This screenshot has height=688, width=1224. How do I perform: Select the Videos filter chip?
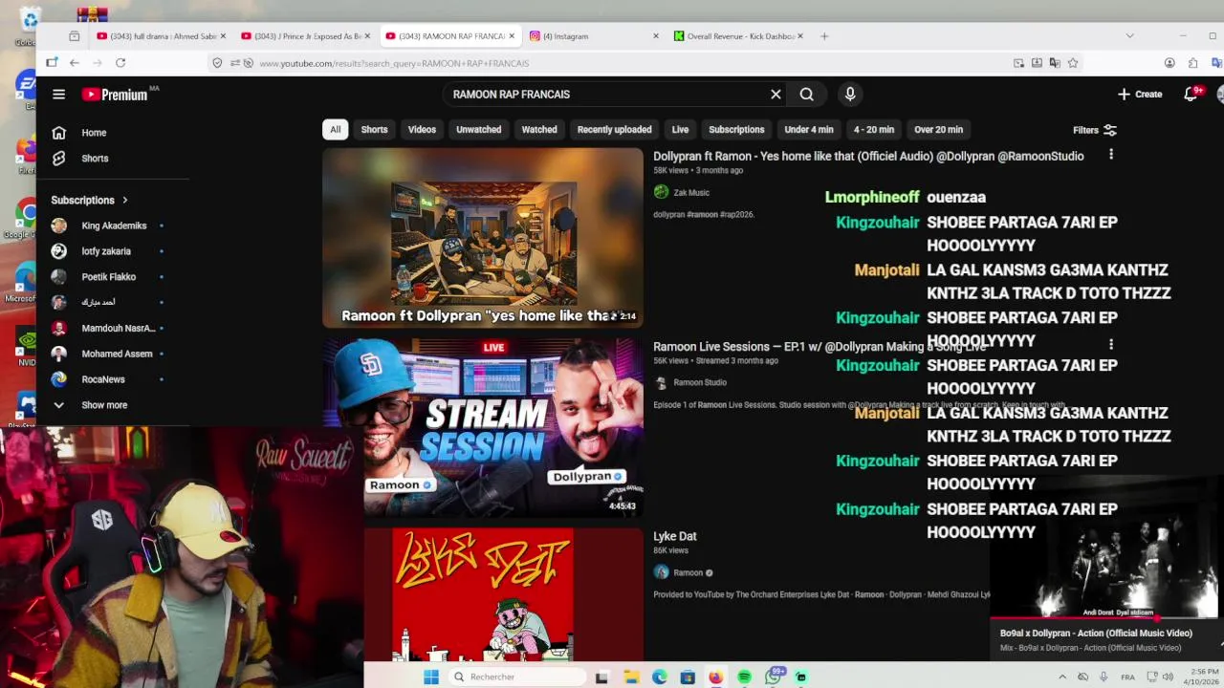coord(422,130)
